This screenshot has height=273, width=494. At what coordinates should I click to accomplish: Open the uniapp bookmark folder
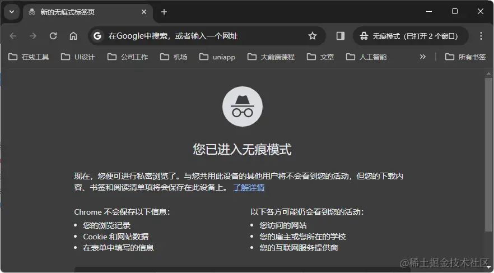click(x=217, y=57)
